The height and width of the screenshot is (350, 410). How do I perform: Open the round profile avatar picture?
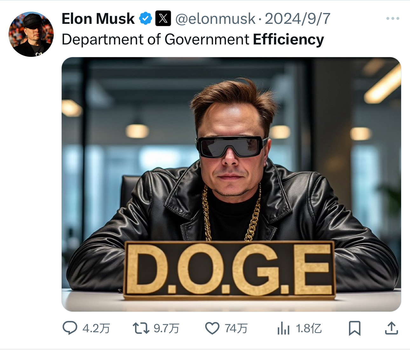coord(31,34)
